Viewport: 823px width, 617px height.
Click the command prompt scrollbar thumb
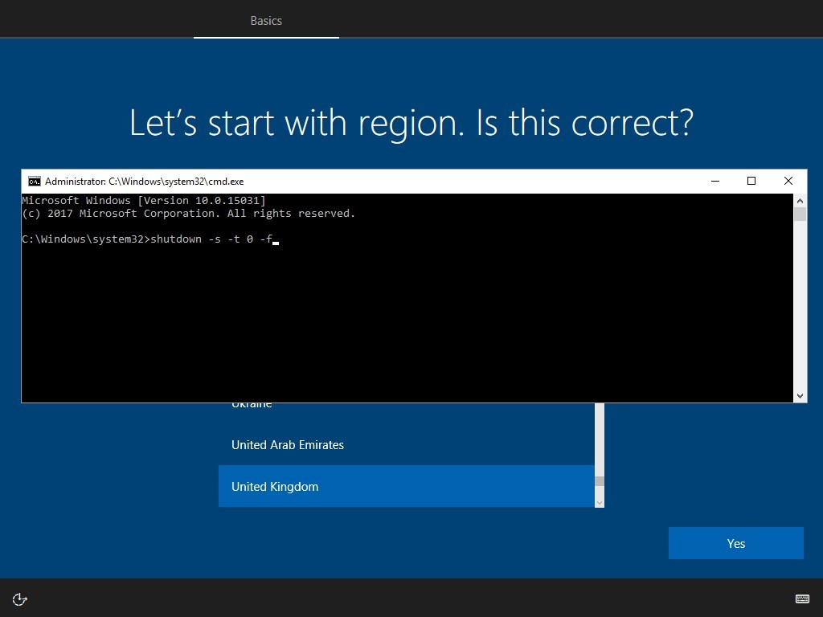click(x=800, y=214)
